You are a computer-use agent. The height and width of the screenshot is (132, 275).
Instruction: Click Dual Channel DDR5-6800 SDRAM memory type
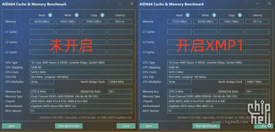point(218,96)
